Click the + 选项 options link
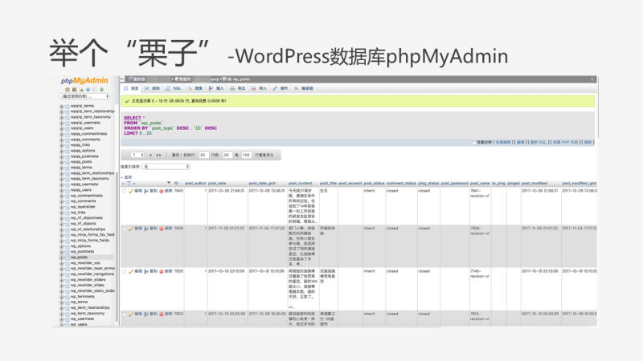The height and width of the screenshot is (361, 643). 126,177
